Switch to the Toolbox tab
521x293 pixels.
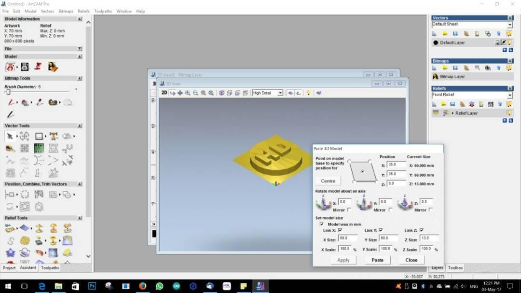[x=455, y=268]
